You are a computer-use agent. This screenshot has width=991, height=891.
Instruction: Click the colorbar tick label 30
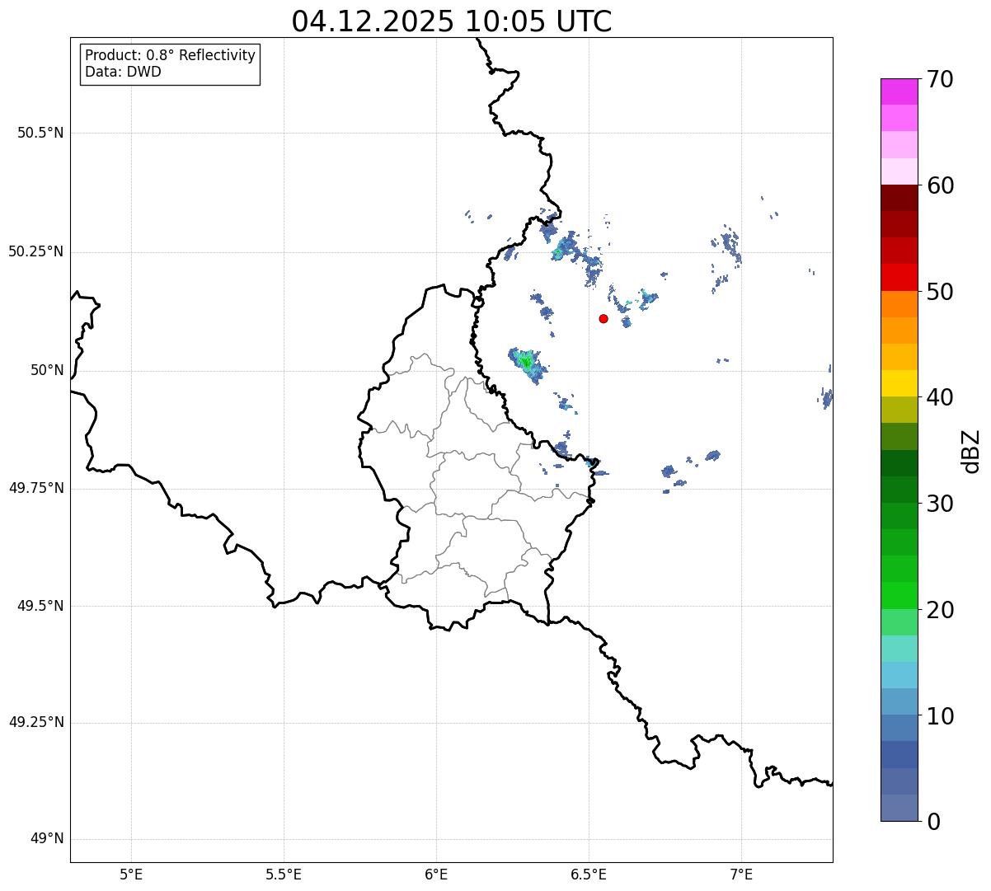(x=940, y=504)
